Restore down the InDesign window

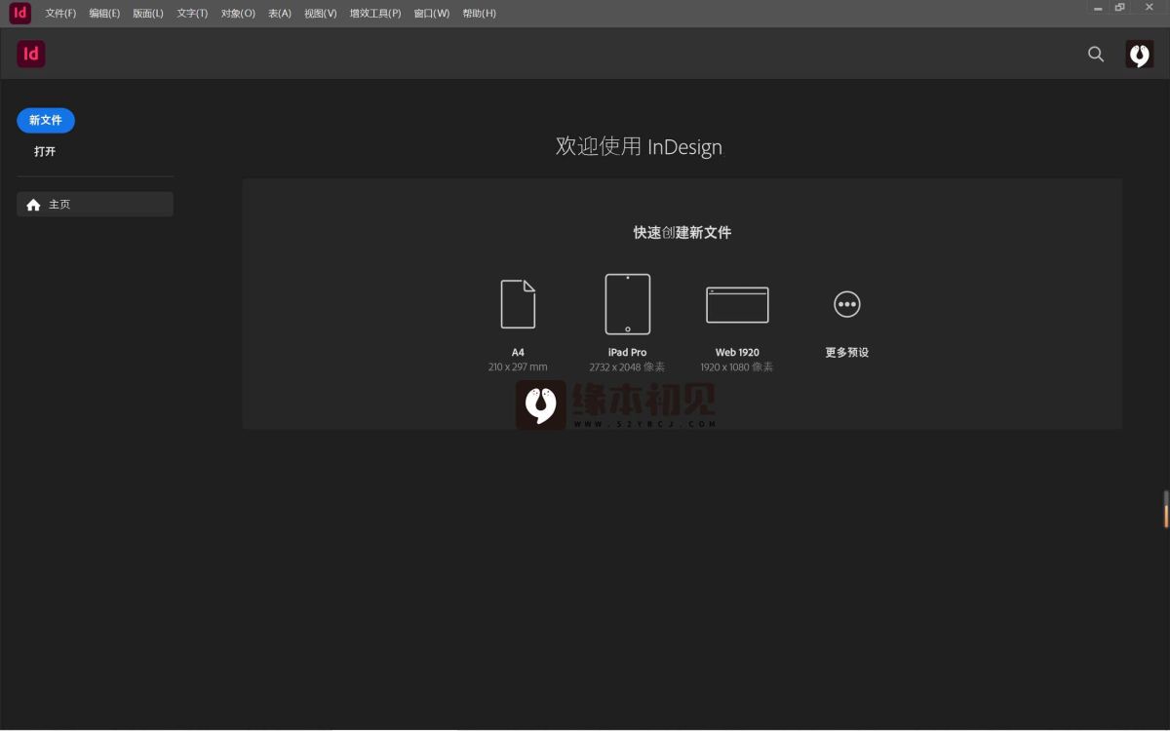[1120, 8]
